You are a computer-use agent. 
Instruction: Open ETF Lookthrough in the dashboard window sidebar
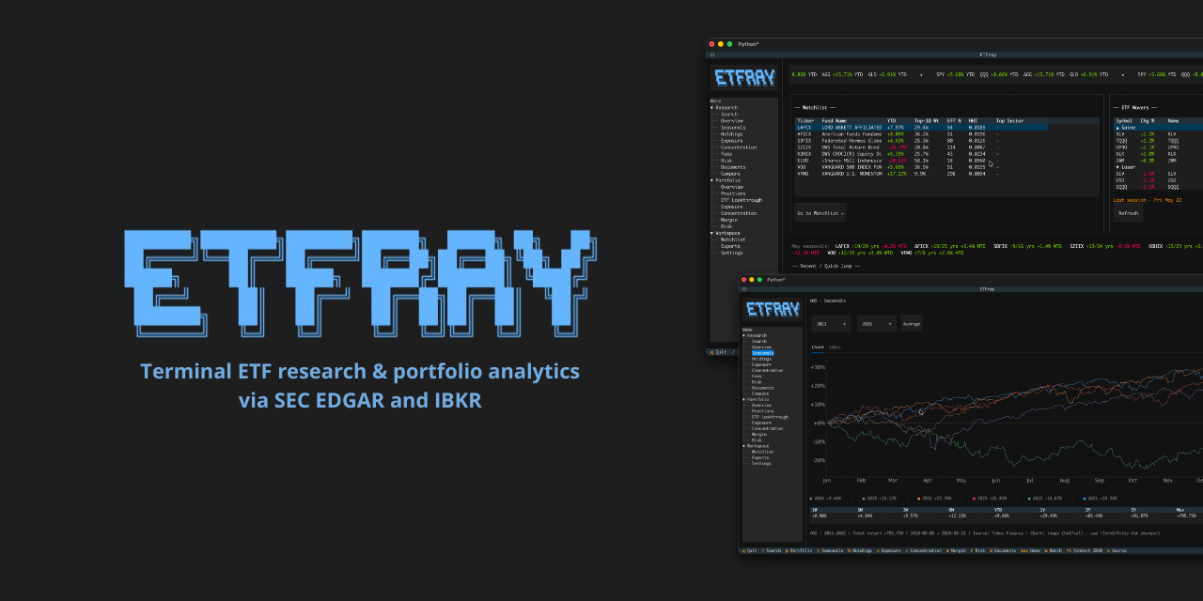coord(742,200)
